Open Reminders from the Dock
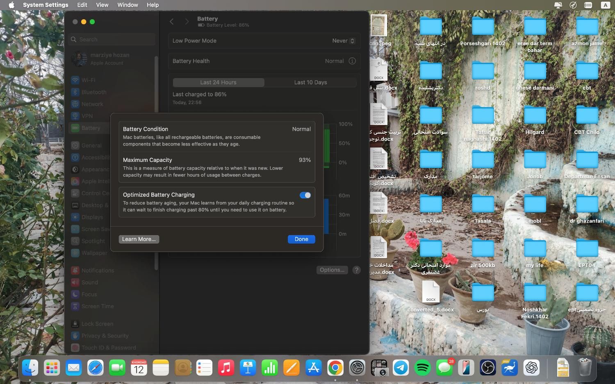This screenshot has height=384, width=615. click(x=204, y=368)
